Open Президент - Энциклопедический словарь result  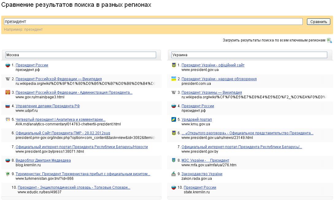click(74, 187)
